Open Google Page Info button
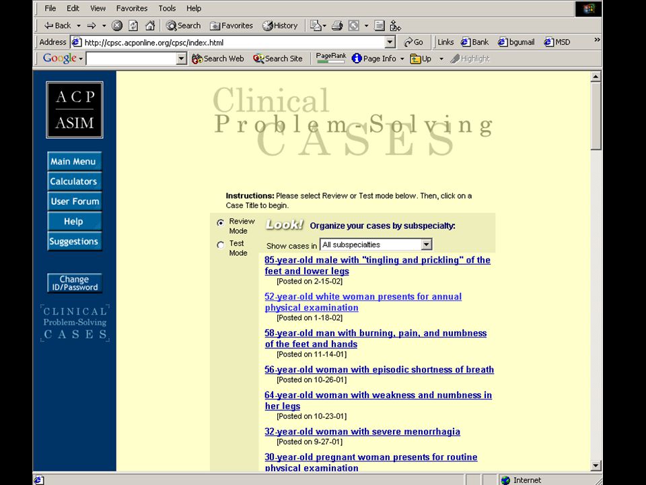The image size is (646, 485). coord(374,59)
